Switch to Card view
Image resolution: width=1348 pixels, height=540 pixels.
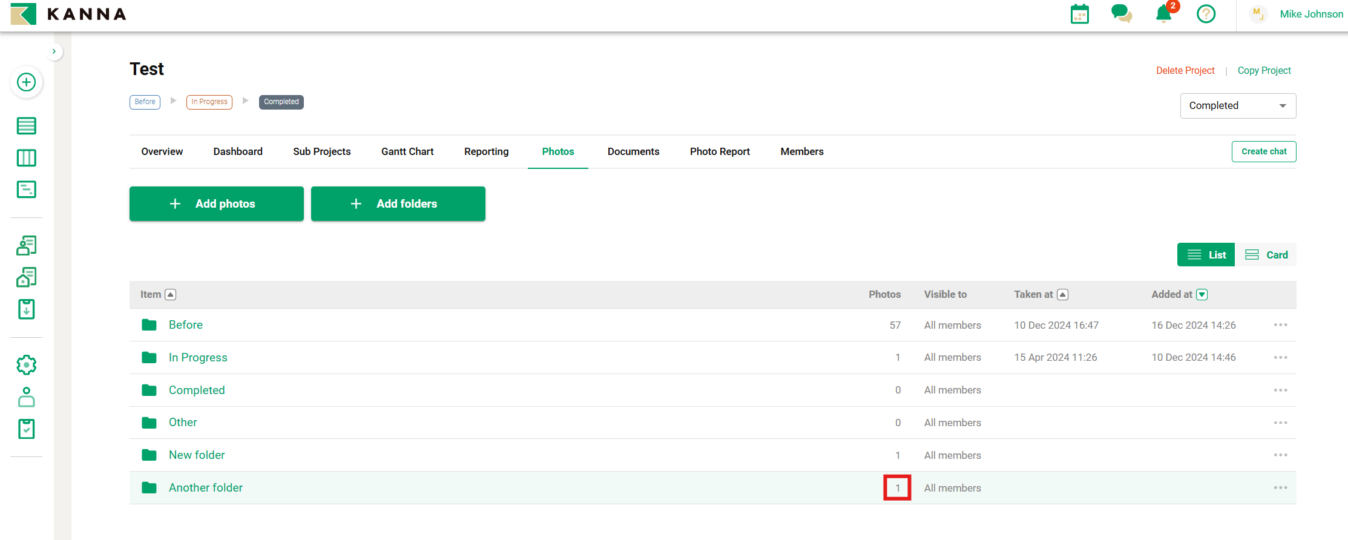coord(1266,255)
